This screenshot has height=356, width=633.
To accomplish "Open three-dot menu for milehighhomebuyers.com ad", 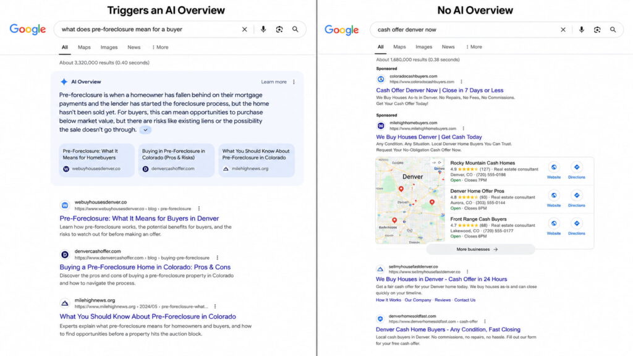I will click(464, 129).
